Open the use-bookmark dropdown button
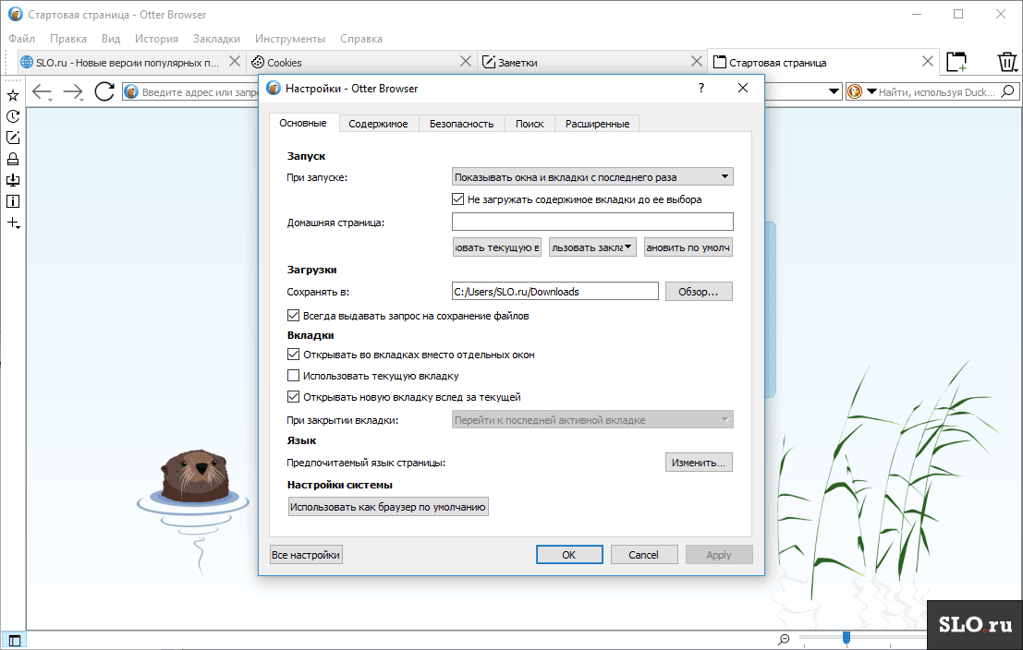The width and height of the screenshot is (1023, 650). tap(592, 247)
